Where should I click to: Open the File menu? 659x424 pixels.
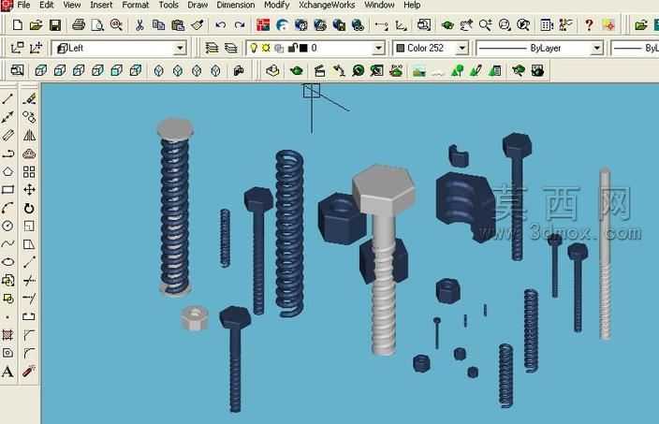23,5
